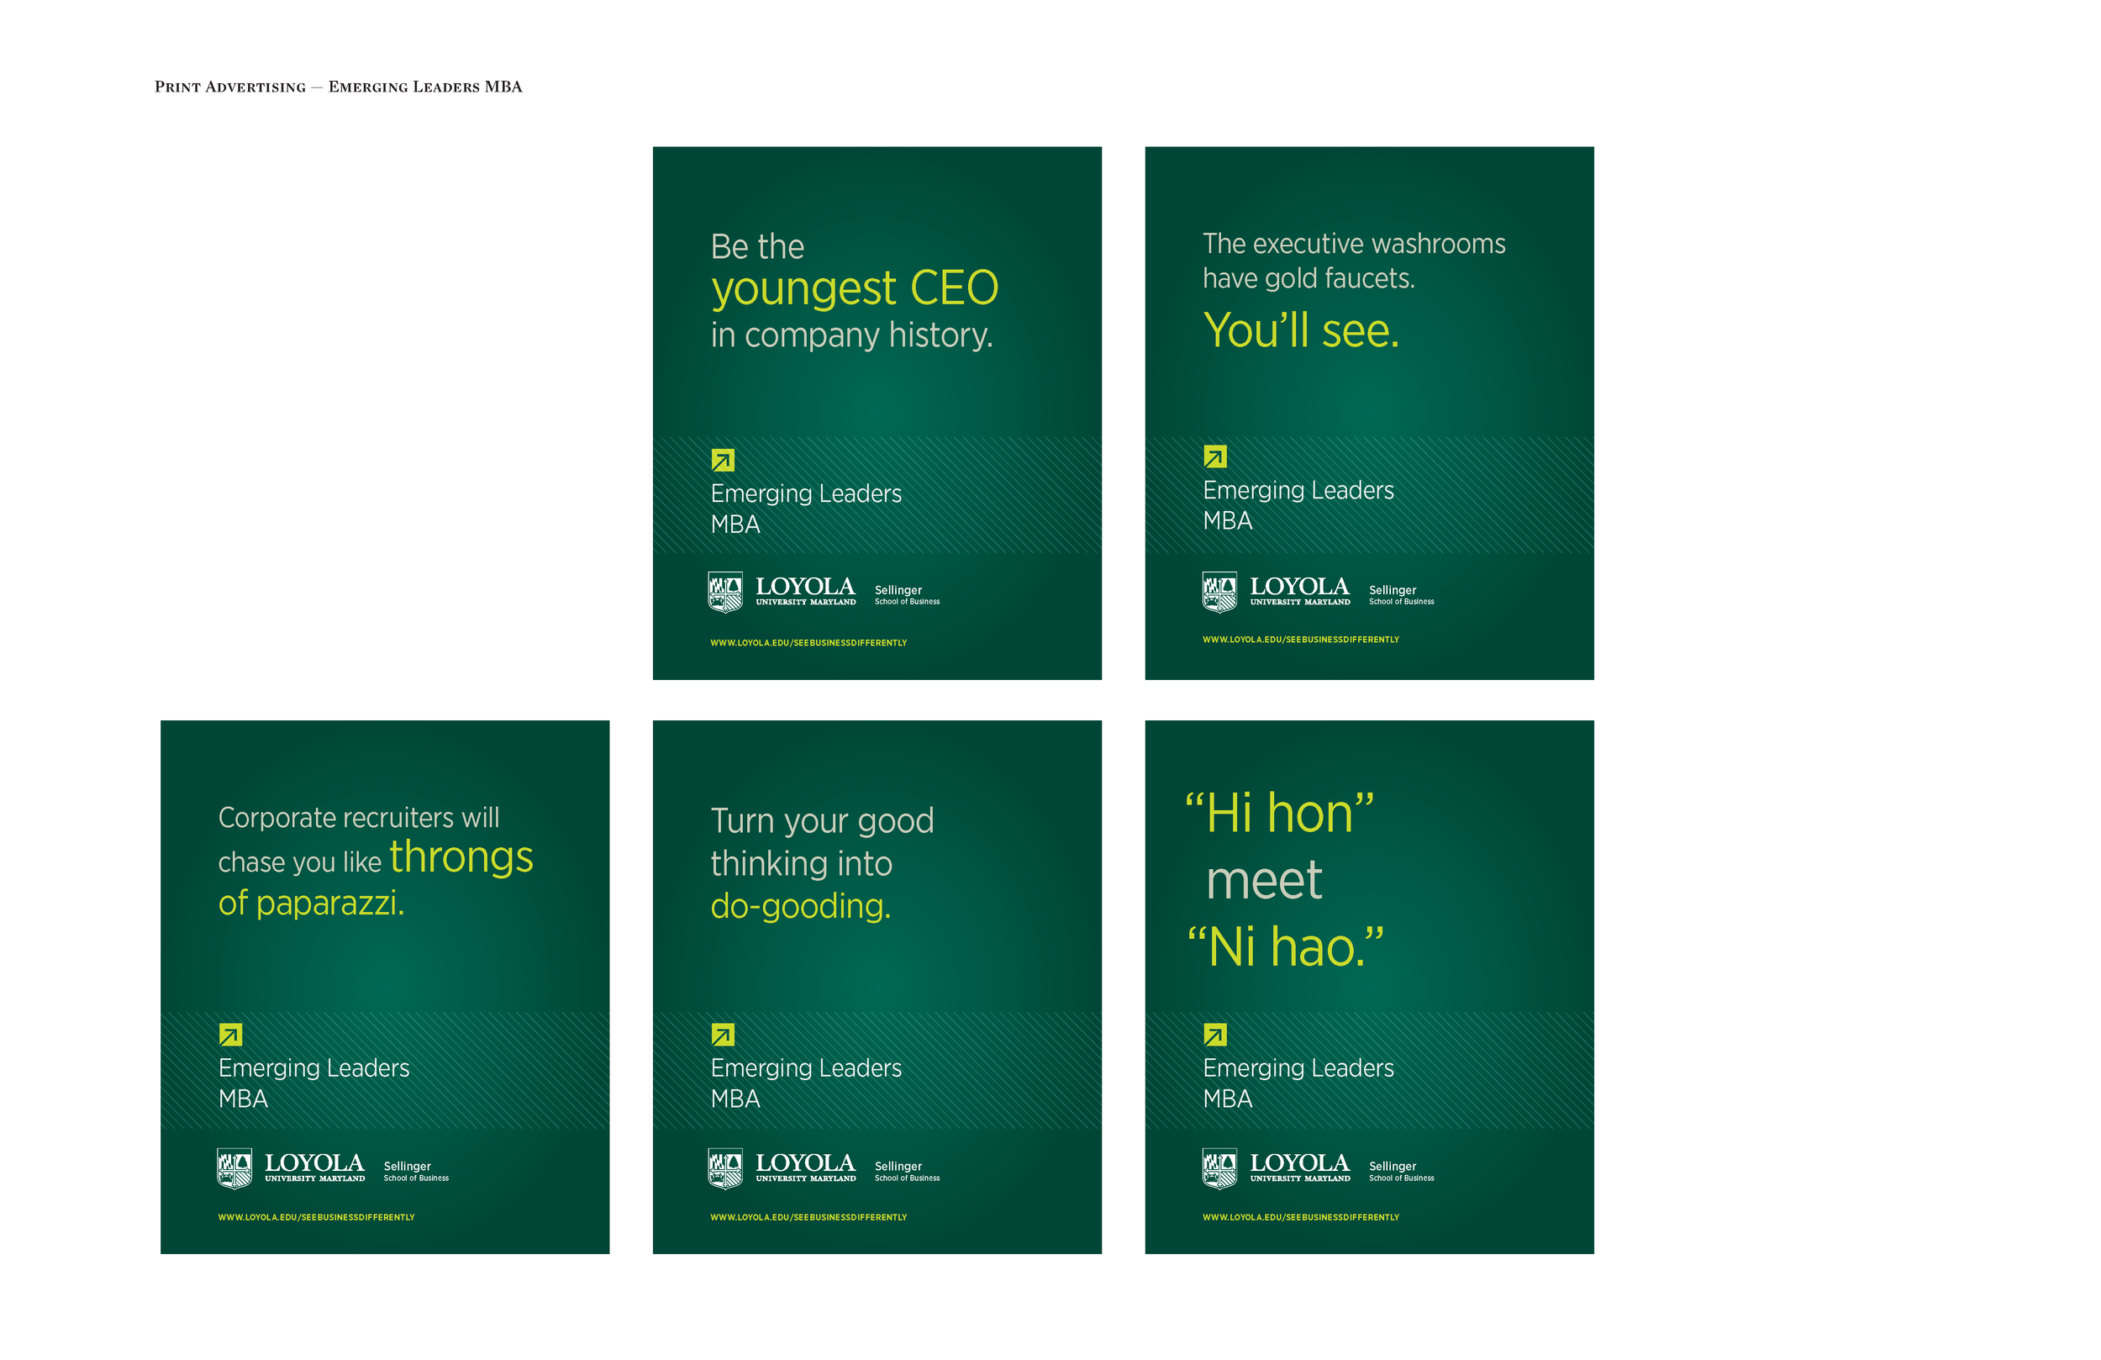Click the Loyola shield crest in gold faucets ad

(x=1219, y=592)
